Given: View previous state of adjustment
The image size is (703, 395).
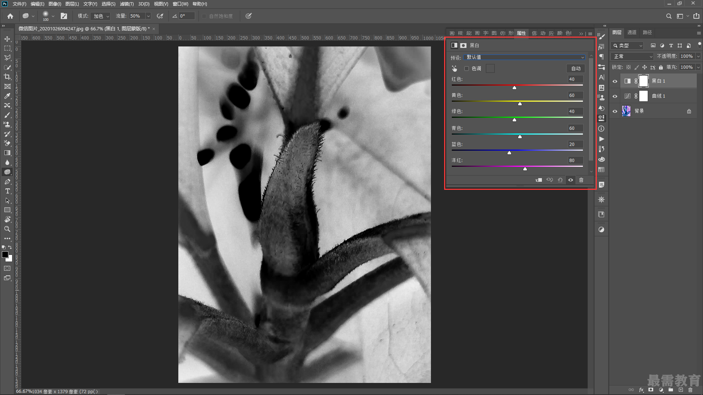Looking at the screenshot, I should point(550,180).
